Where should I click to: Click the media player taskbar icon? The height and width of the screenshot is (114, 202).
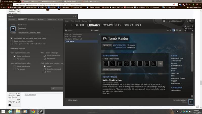(x=25, y=111)
